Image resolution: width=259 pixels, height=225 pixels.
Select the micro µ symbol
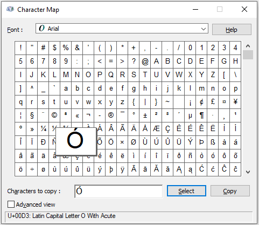[190, 115]
